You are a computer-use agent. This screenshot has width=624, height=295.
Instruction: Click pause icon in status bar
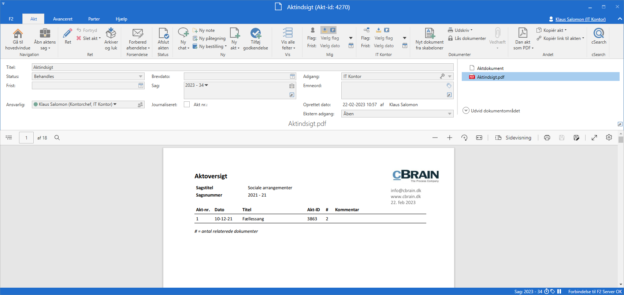point(559,291)
